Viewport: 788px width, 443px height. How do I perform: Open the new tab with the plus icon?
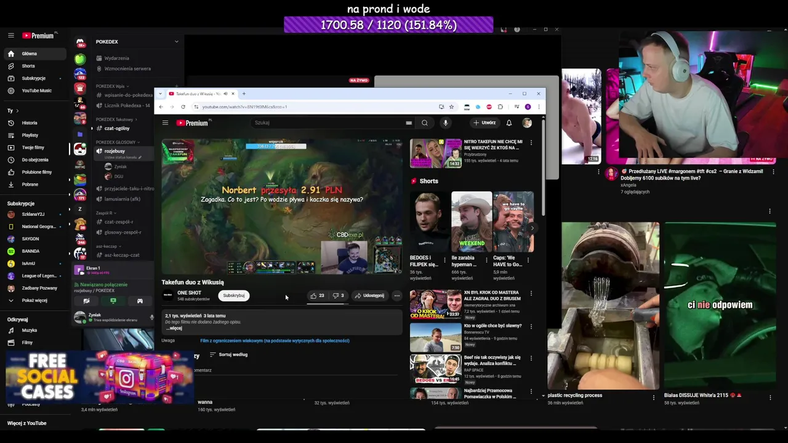(244, 94)
